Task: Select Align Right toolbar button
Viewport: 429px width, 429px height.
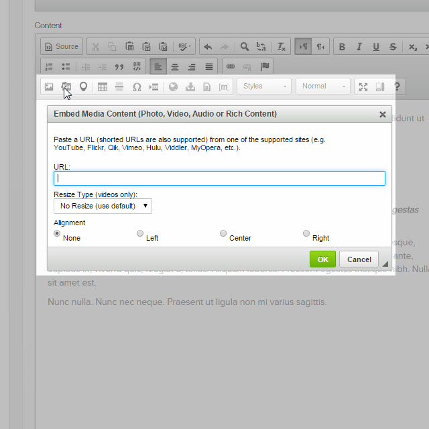Action: pos(192,66)
